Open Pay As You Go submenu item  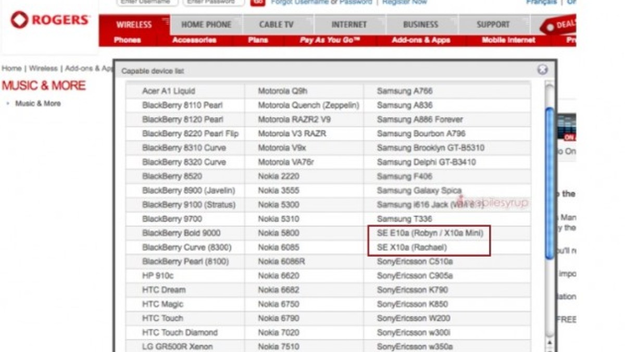pyautogui.click(x=330, y=40)
